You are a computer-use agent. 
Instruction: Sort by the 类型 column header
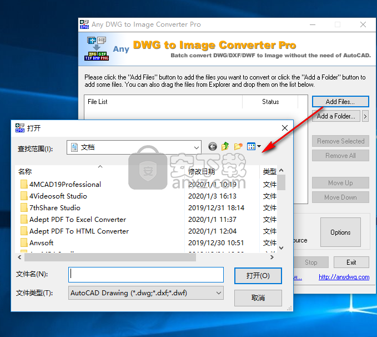tap(269, 171)
